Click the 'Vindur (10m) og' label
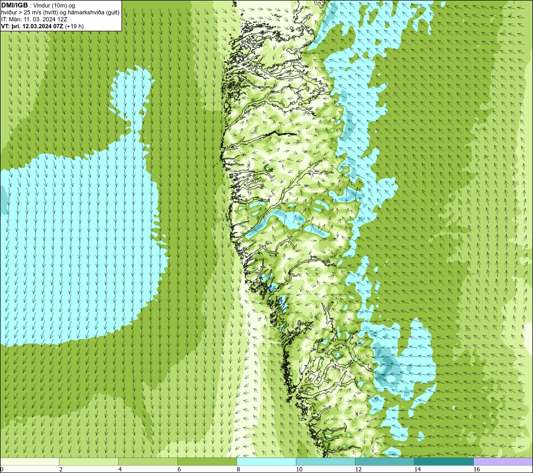The height and width of the screenshot is (473, 533). tap(54, 5)
